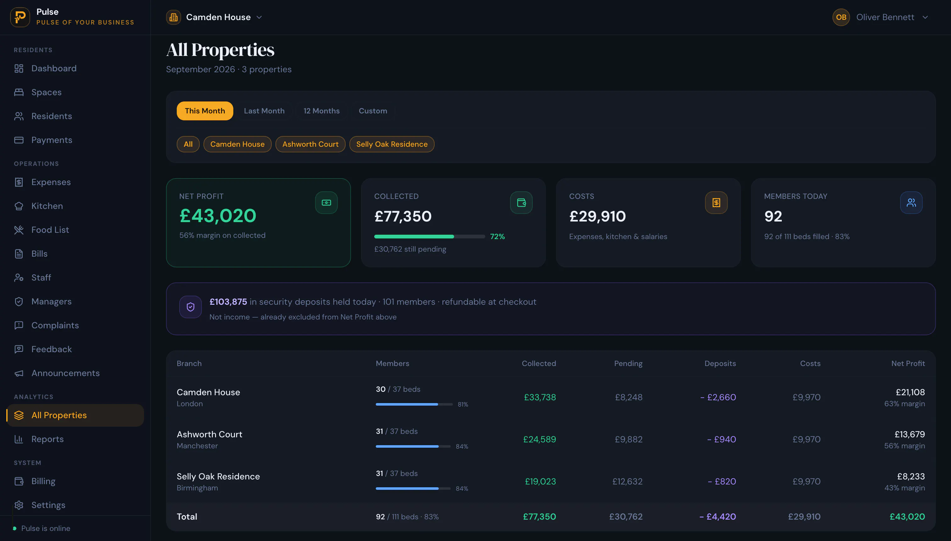Open the Settings gear icon

(19, 505)
